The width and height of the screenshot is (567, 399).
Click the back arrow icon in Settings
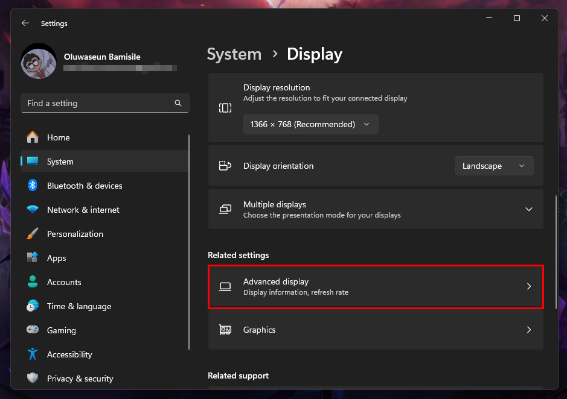pyautogui.click(x=25, y=23)
